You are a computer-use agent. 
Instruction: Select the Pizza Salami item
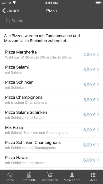coord(51,70)
